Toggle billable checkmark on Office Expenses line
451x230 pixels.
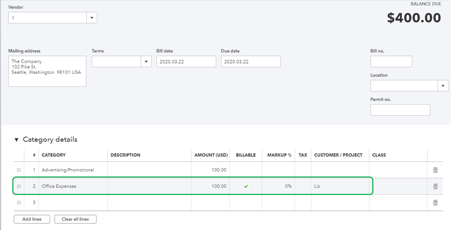(x=246, y=186)
